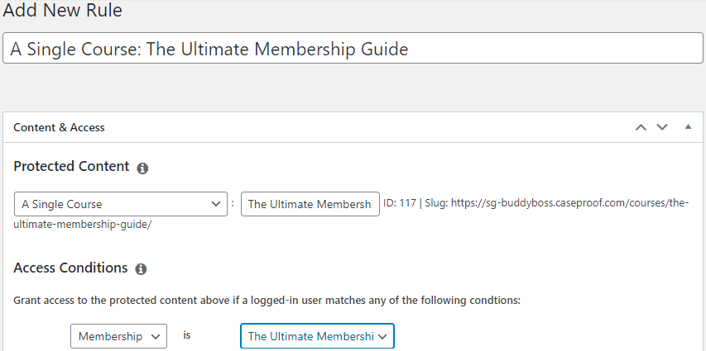Collapse the Content & Access panel

(688, 127)
